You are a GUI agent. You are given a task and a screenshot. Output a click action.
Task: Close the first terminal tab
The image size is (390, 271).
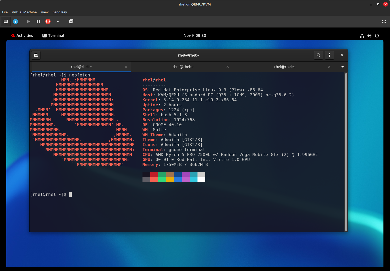tap(126, 67)
